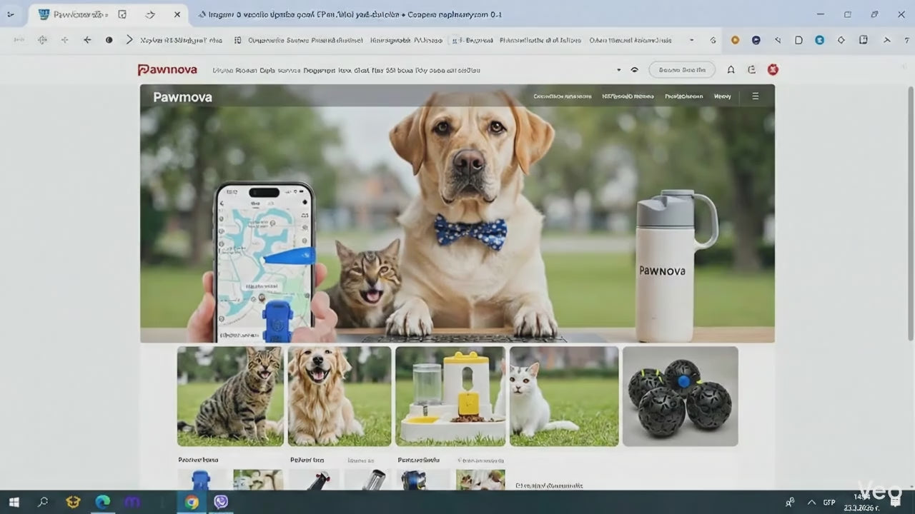Screen dimensions: 915x514
Task: Expand the small dropdown caret in the site header
Action: pos(618,70)
